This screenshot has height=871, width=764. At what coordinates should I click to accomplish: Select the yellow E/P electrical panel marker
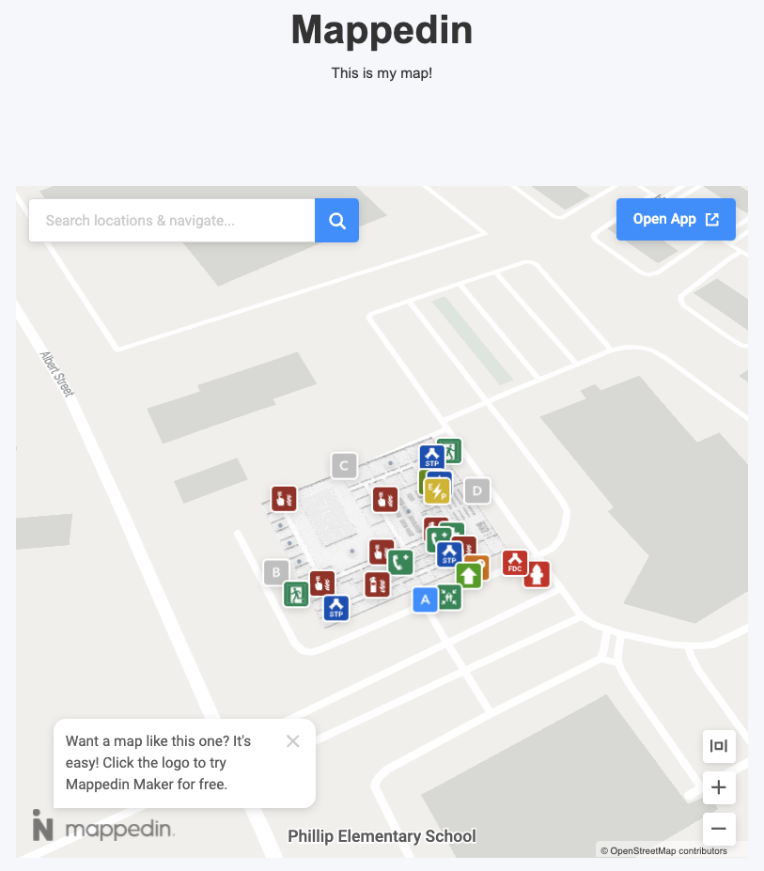436,491
